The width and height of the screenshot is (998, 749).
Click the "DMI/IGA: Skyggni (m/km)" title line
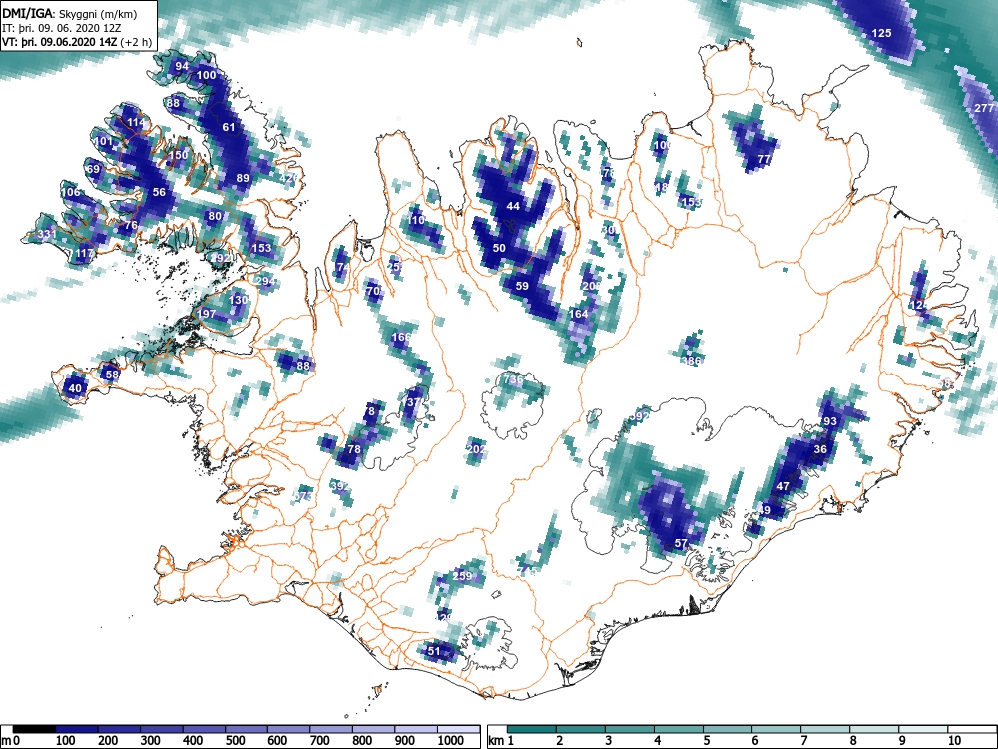click(x=70, y=14)
